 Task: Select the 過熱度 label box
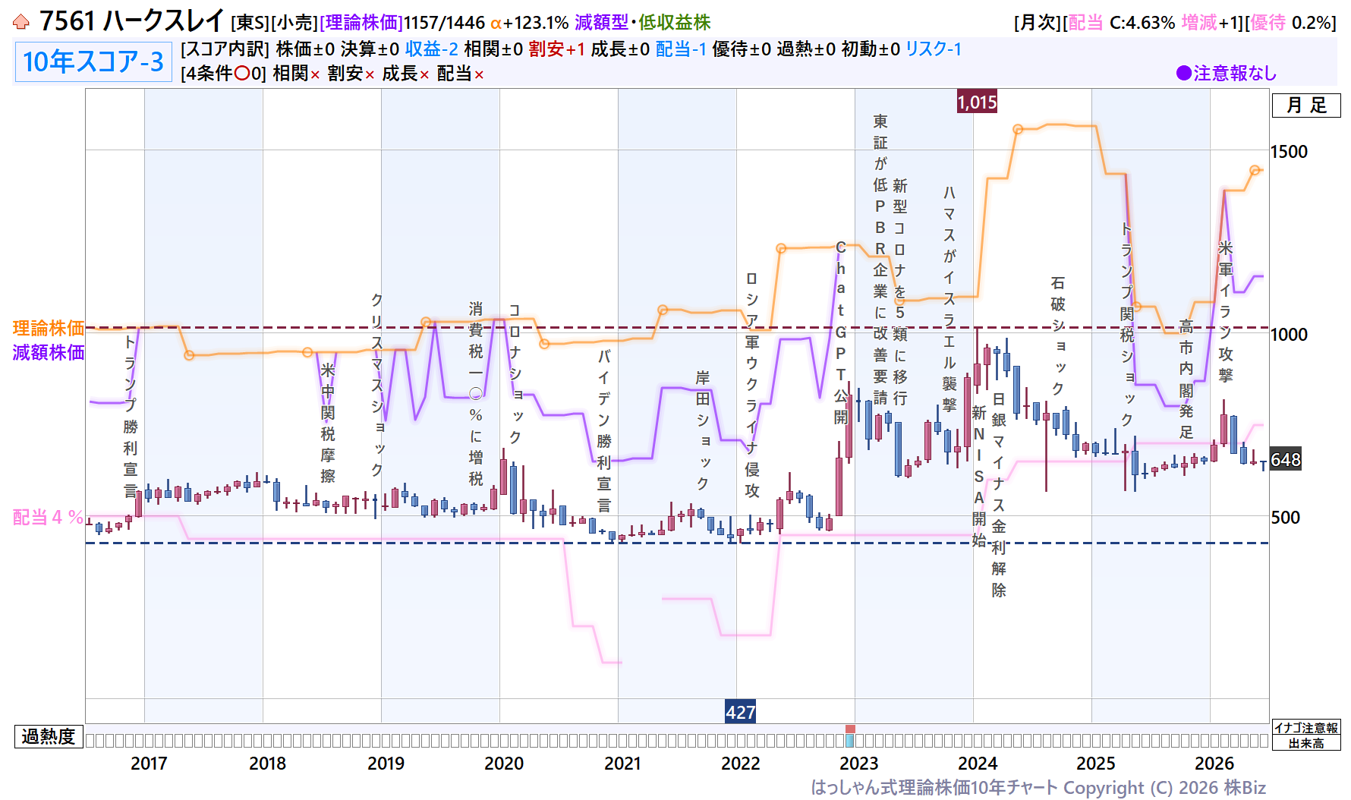click(x=49, y=736)
